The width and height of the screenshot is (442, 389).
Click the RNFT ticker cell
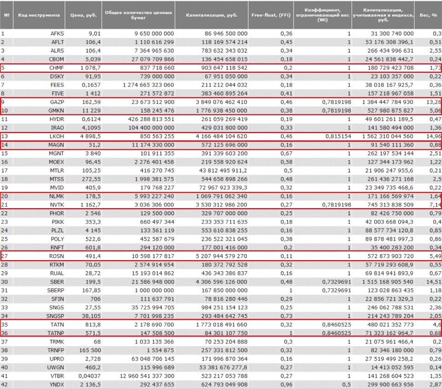pyautogui.click(x=57, y=248)
